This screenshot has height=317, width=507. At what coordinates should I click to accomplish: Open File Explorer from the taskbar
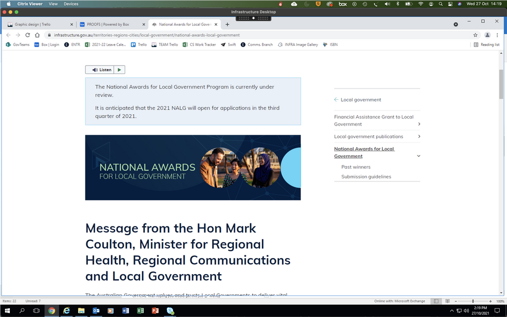(x=81, y=311)
